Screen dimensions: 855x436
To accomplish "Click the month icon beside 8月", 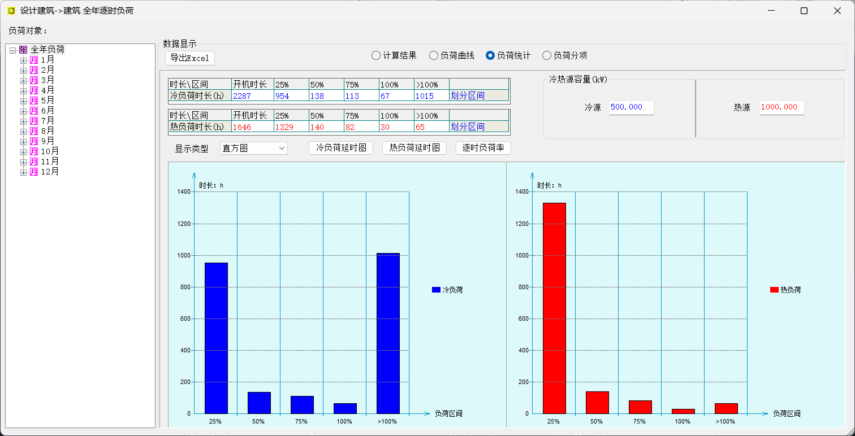I will coord(34,131).
